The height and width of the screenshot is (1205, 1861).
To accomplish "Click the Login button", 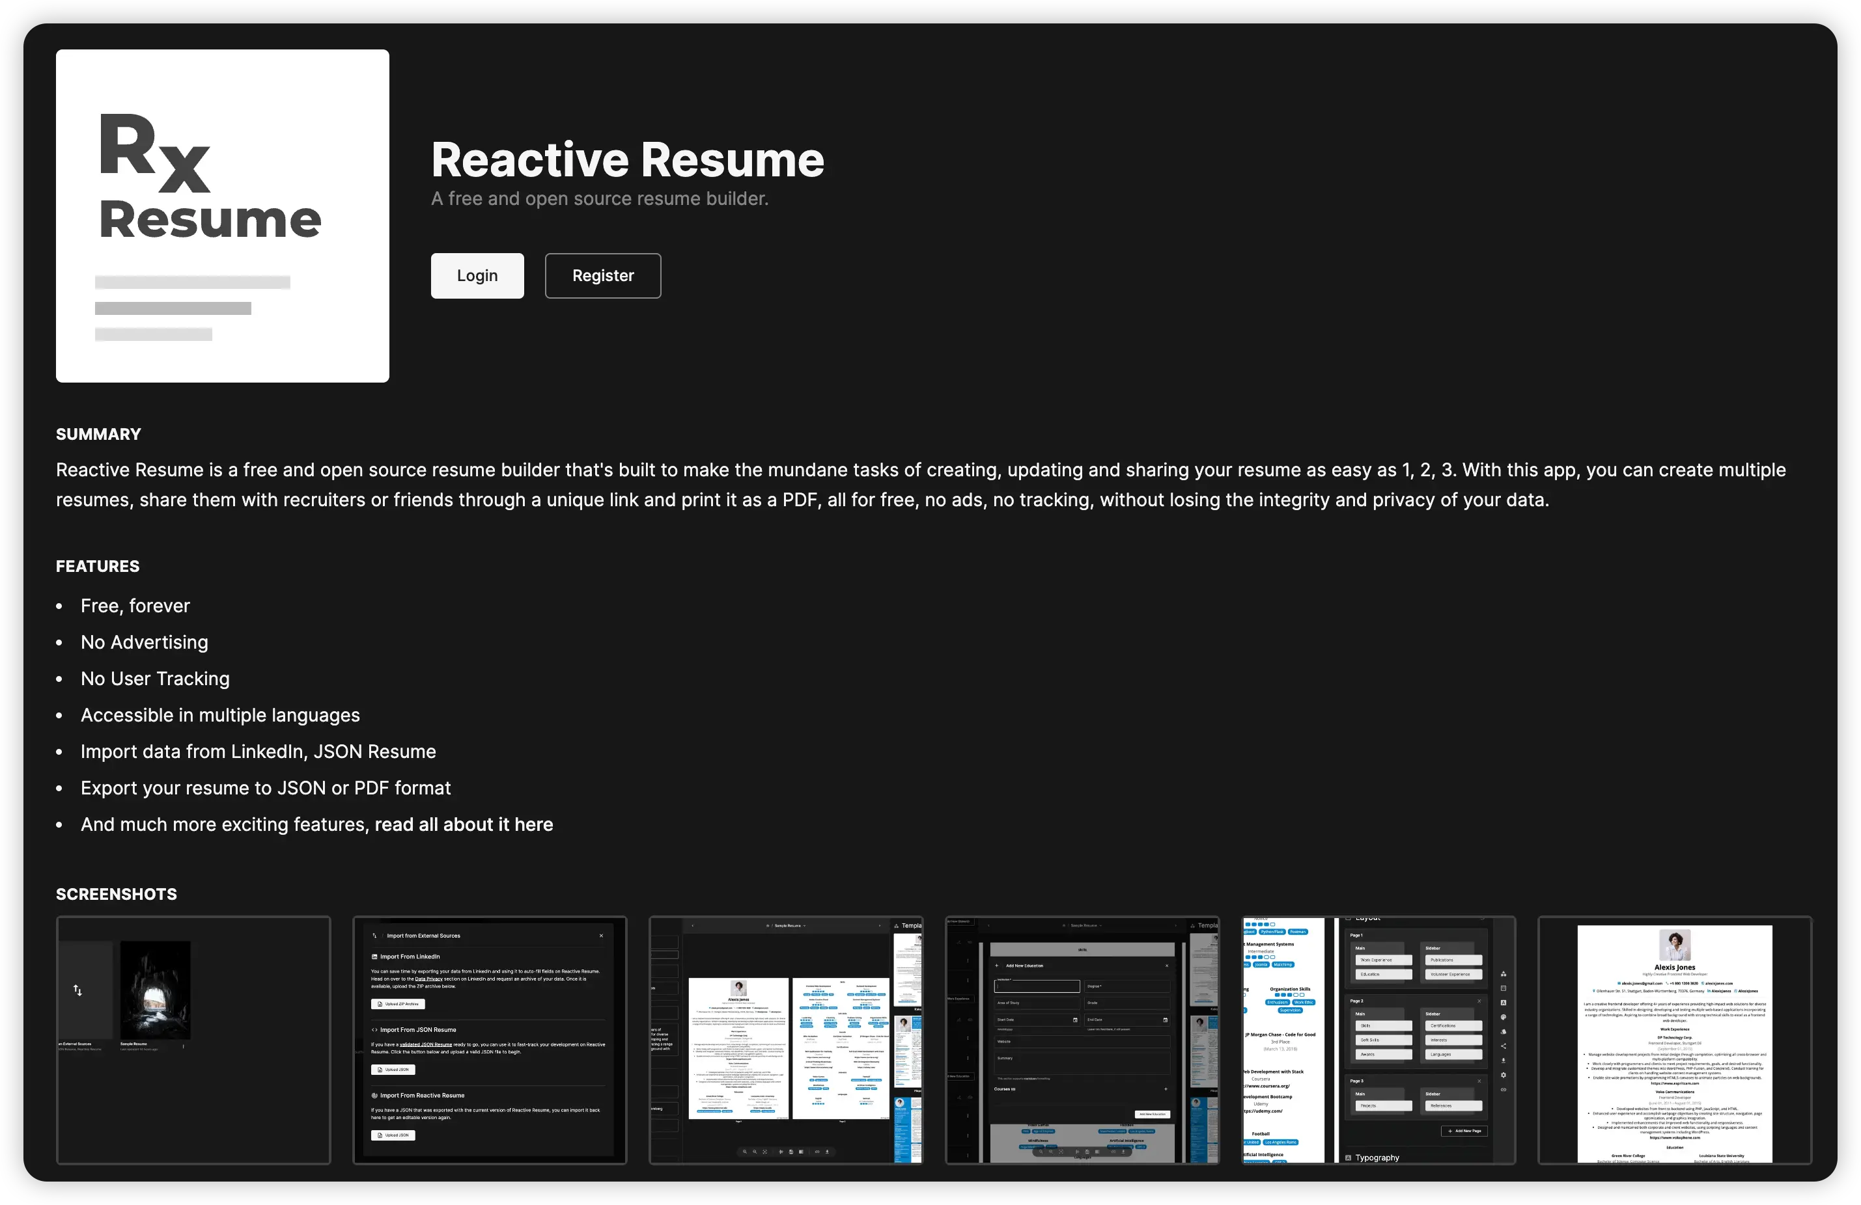I will [477, 275].
